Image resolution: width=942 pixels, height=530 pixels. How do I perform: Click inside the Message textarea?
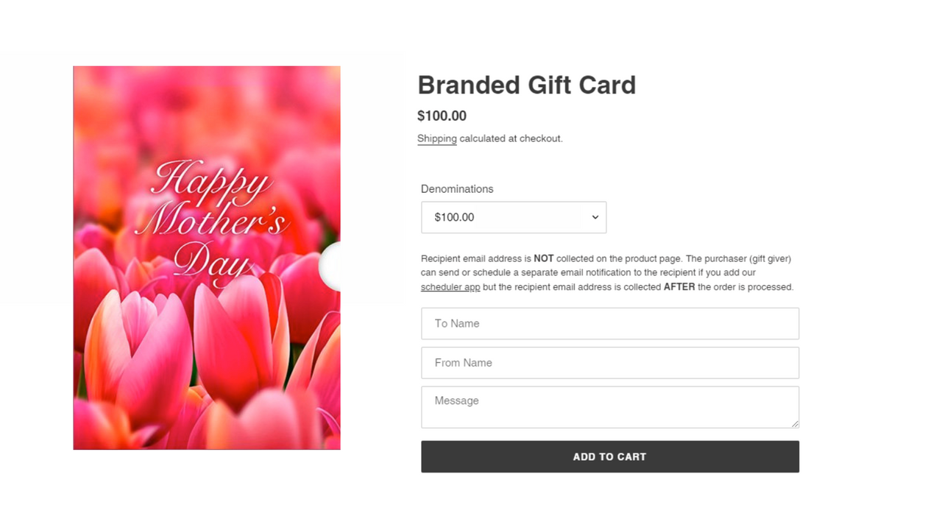click(609, 405)
